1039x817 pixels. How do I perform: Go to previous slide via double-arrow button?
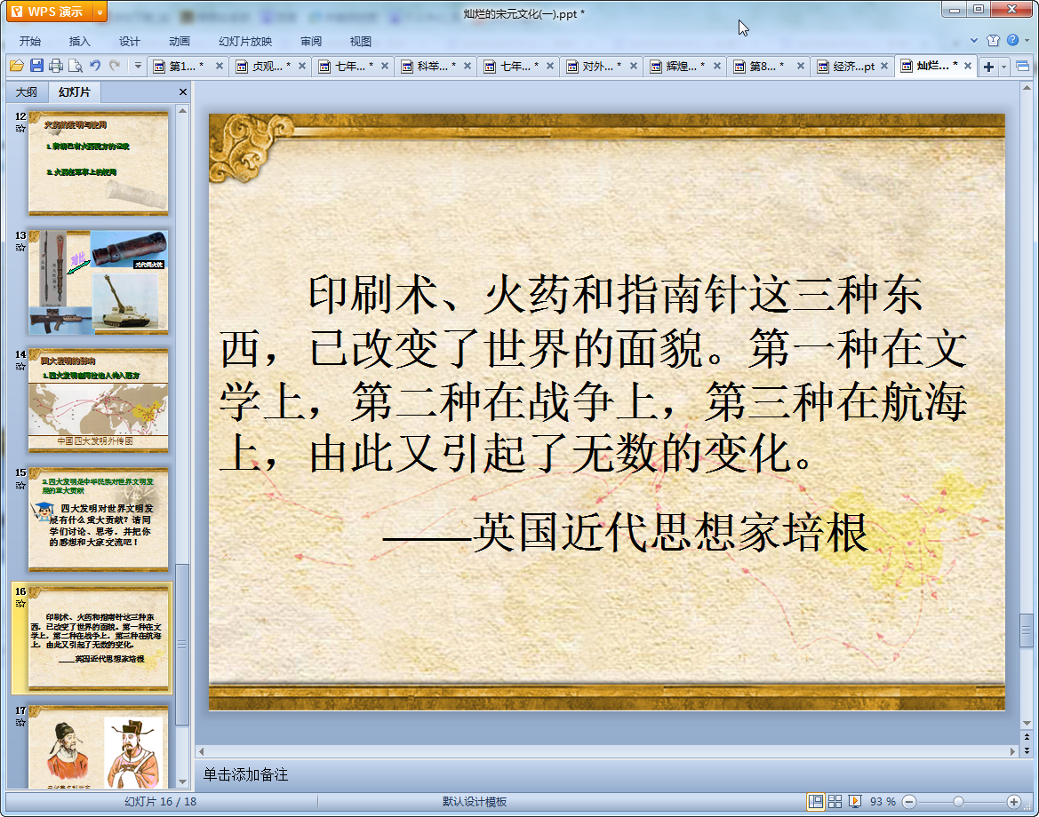coord(1027,737)
